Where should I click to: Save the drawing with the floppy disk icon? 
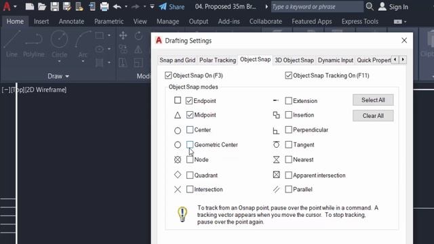tap(54, 6)
